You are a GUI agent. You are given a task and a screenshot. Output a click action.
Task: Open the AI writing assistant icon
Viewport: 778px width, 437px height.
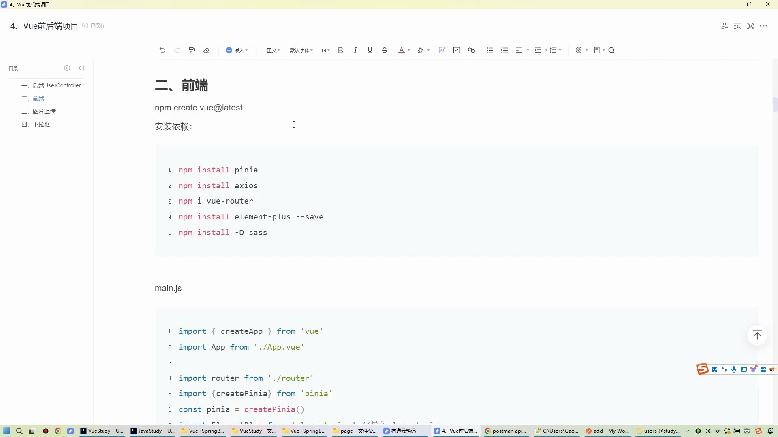click(442, 50)
